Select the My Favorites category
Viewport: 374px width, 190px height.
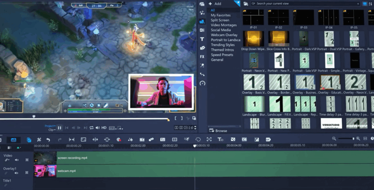(221, 15)
